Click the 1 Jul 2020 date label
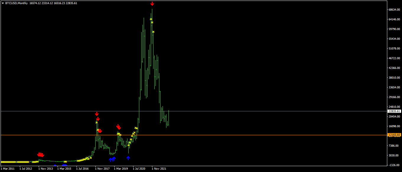402x172 pixels. tap(139, 169)
